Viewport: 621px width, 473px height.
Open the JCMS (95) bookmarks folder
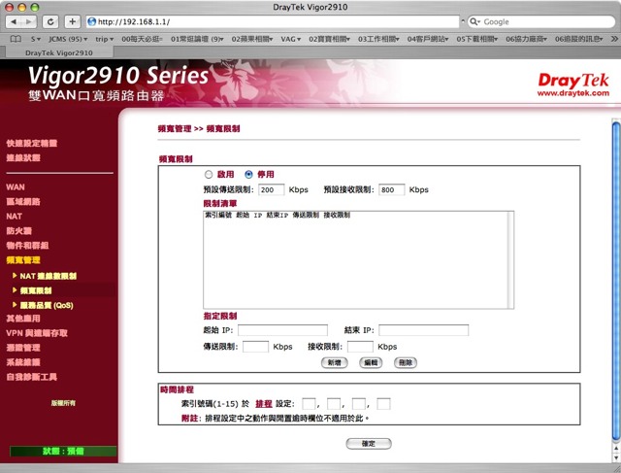pyautogui.click(x=68, y=39)
